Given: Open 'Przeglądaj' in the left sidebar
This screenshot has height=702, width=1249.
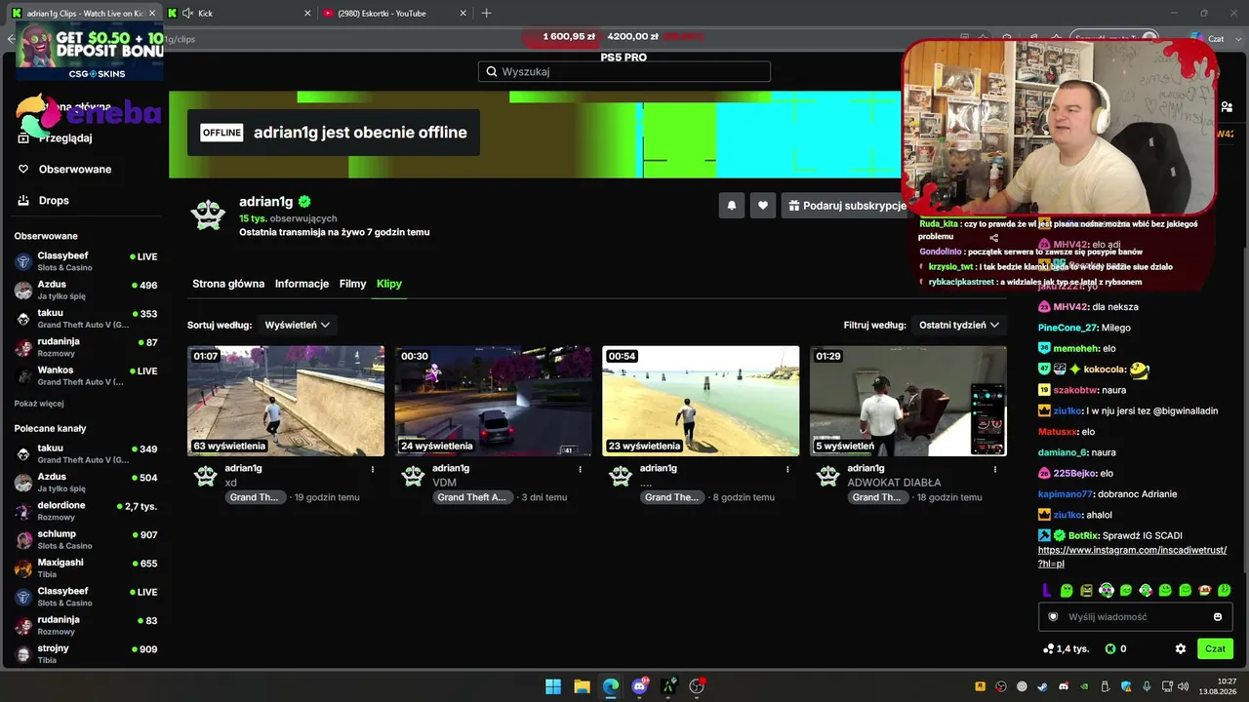Looking at the screenshot, I should coord(65,137).
